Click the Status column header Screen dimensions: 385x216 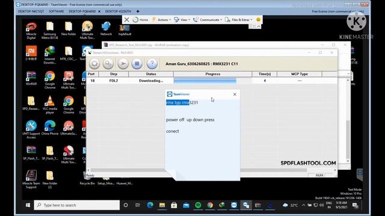pos(151,74)
